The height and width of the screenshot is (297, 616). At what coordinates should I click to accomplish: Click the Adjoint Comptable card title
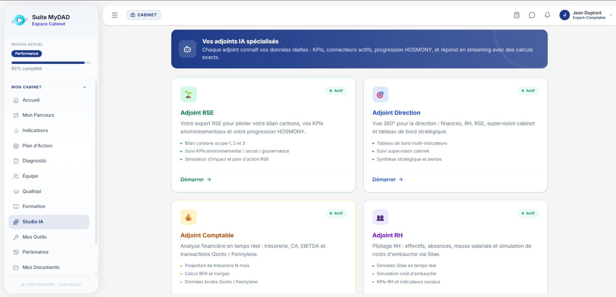(207, 235)
